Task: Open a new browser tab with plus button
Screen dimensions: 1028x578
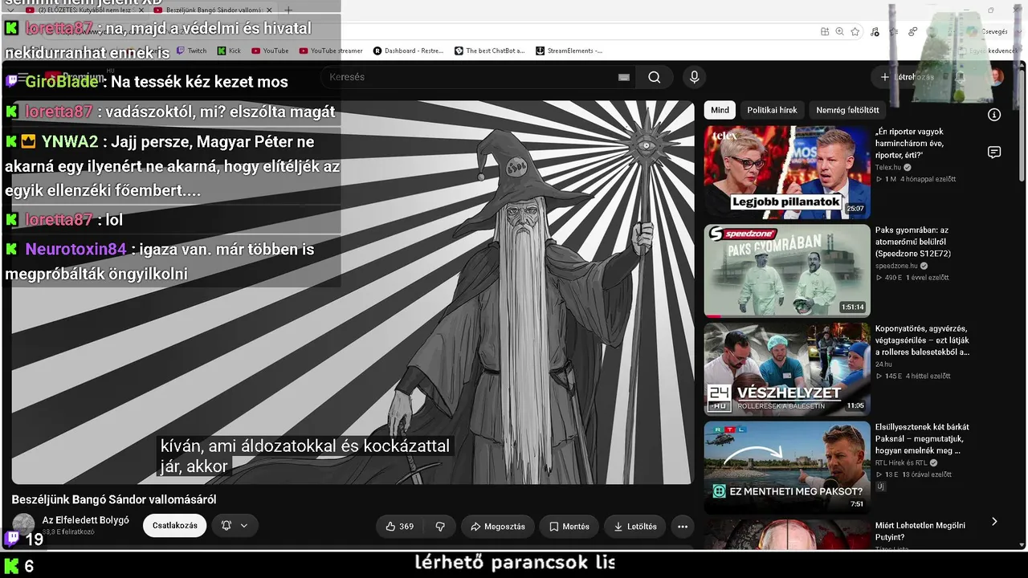Action: [288, 10]
